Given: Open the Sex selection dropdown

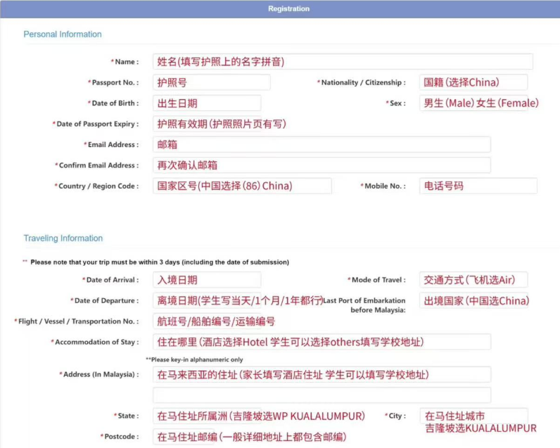Looking at the screenshot, I should pyautogui.click(x=473, y=103).
